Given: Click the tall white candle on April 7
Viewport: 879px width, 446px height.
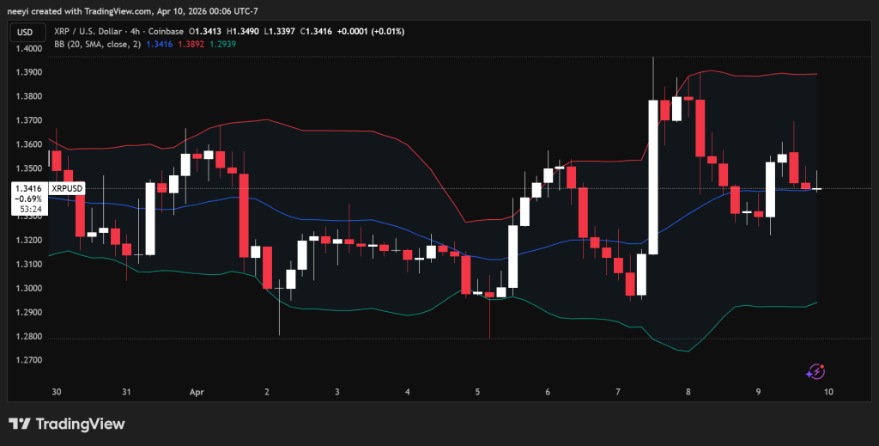Looking at the screenshot, I should (x=652, y=176).
